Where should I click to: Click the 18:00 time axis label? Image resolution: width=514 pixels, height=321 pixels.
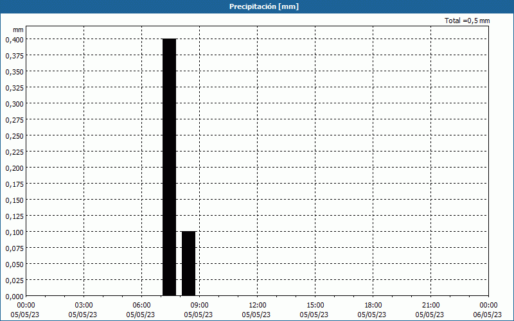[373, 306]
